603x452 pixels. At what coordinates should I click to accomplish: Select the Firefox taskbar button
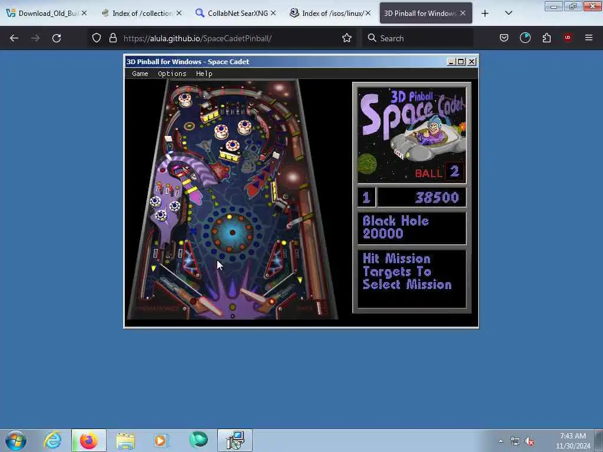[88, 440]
